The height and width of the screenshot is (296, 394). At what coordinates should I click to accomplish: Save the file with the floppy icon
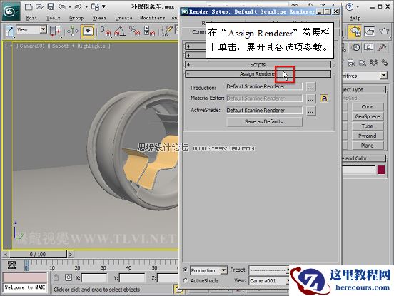[51, 7]
